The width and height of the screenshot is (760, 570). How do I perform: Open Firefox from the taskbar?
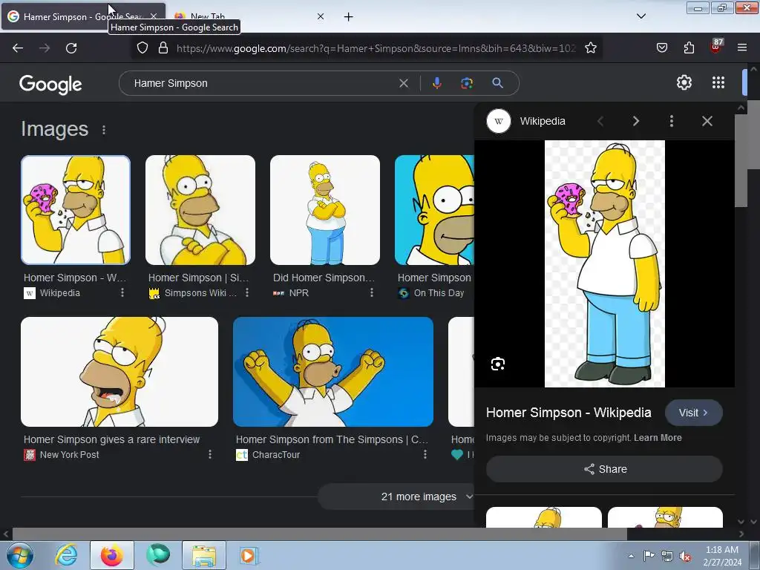[x=111, y=555]
